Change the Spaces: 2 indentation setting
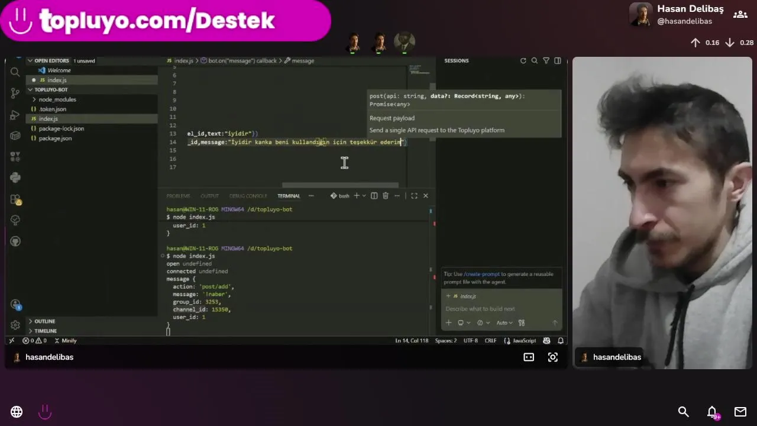 [446, 341]
